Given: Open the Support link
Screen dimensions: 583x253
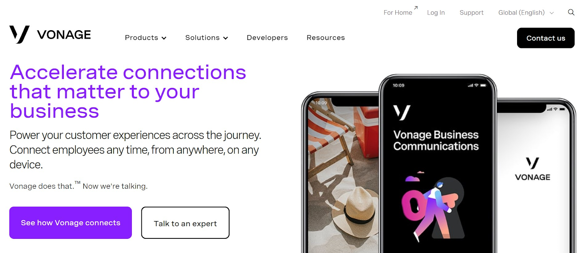Looking at the screenshot, I should (472, 13).
